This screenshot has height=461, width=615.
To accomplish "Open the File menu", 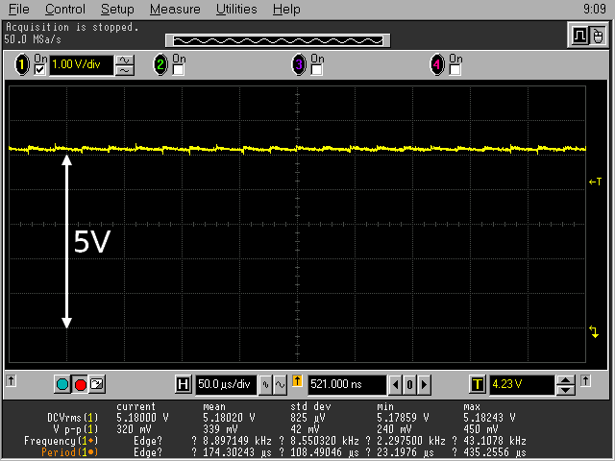I will 19,9.
